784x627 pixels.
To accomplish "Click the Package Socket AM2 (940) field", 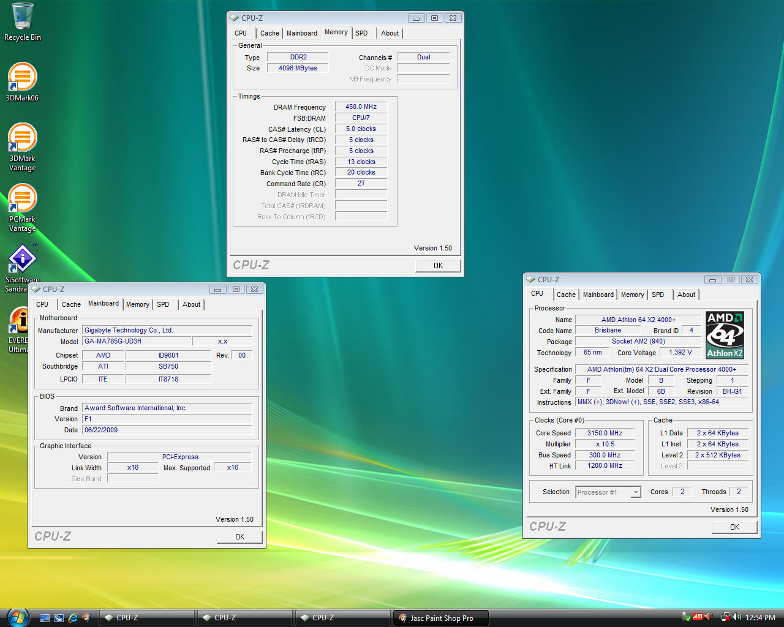I will [638, 341].
